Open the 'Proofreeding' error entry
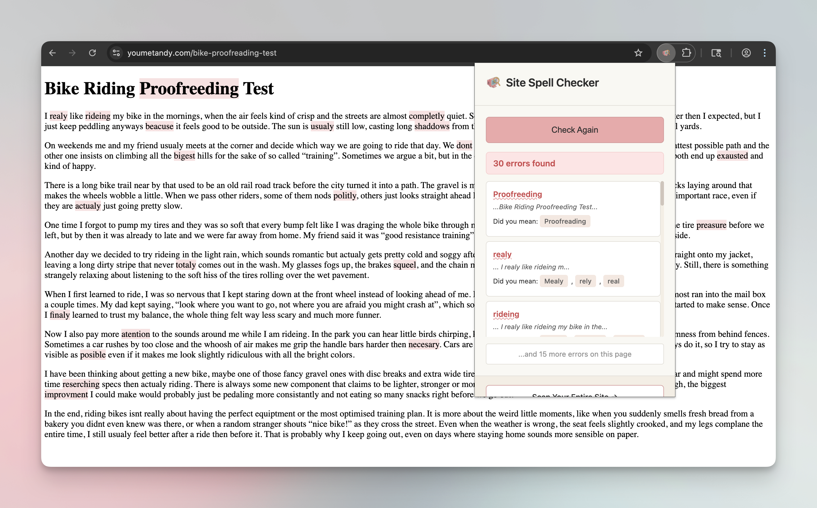Image resolution: width=817 pixels, height=508 pixels. click(517, 194)
